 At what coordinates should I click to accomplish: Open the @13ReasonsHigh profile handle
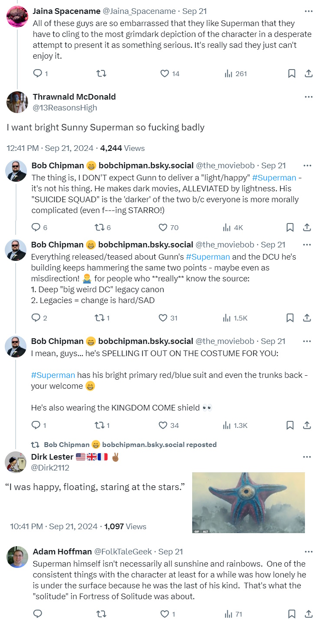pos(65,107)
